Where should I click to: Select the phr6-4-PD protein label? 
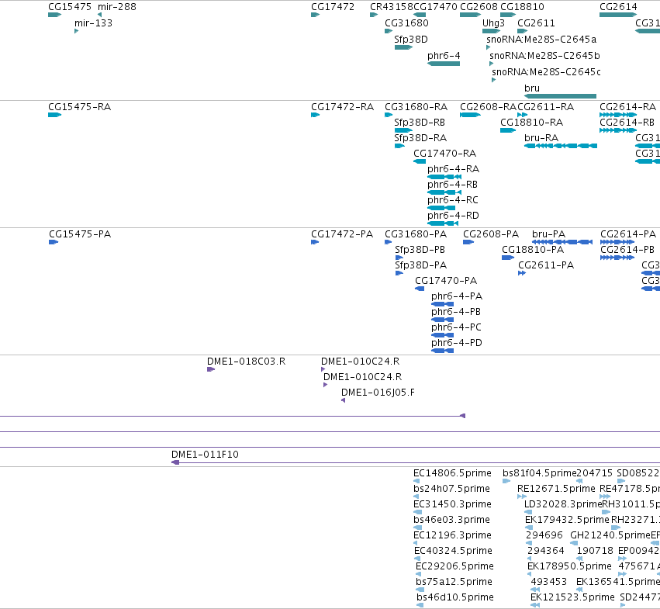pyautogui.click(x=456, y=343)
